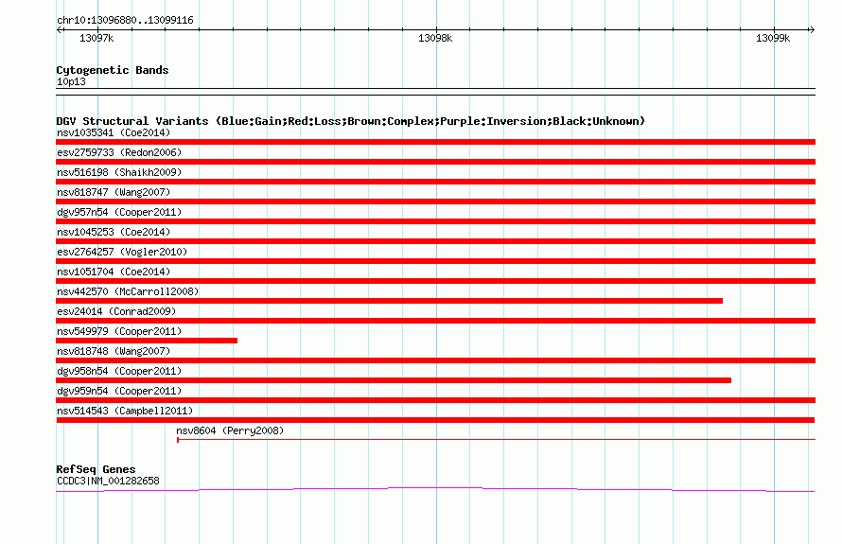Click the short nsv549979 (Cooper2011) red bar
Image resolution: width=842 pixels, height=544 pixels.
[147, 341]
